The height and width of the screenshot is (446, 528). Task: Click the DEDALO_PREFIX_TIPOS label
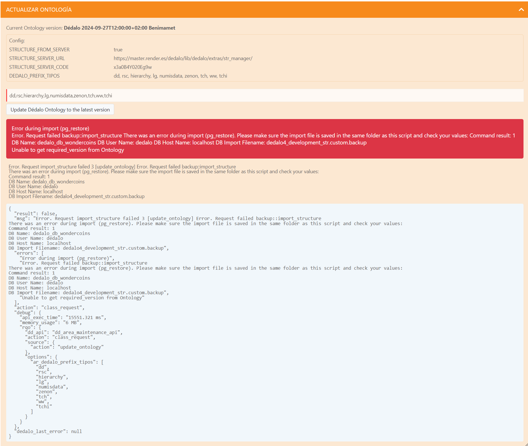click(x=34, y=76)
